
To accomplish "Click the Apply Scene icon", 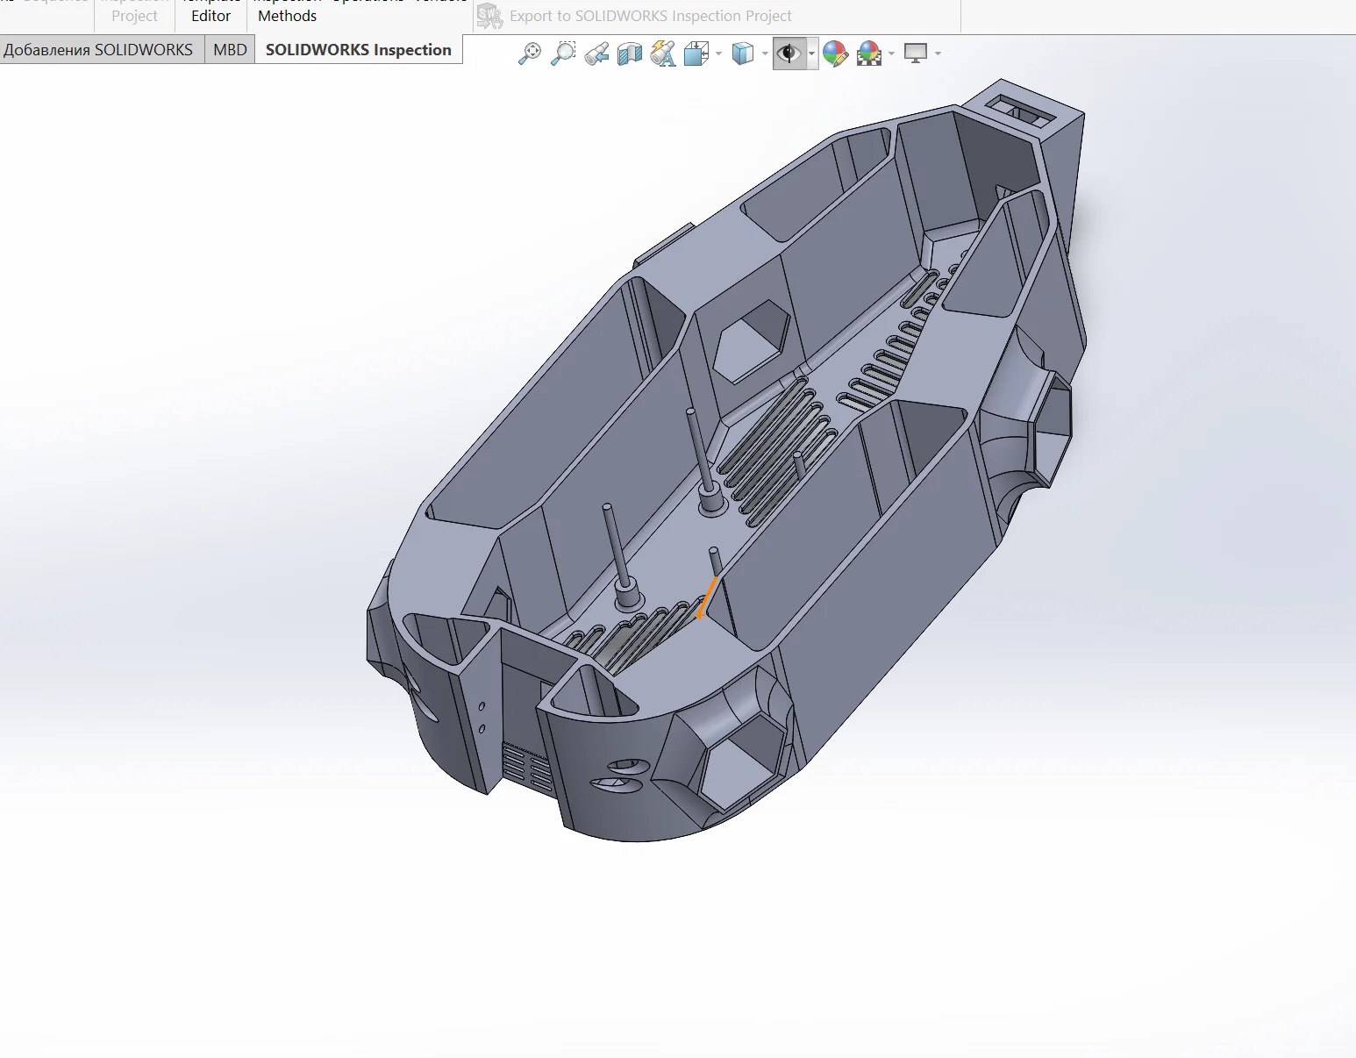I will click(x=869, y=54).
